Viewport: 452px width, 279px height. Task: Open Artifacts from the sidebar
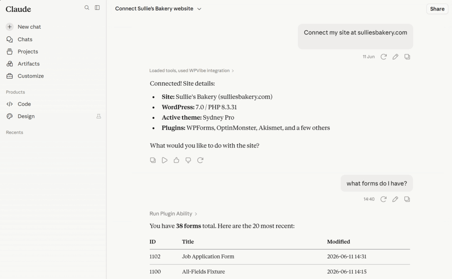pyautogui.click(x=29, y=64)
